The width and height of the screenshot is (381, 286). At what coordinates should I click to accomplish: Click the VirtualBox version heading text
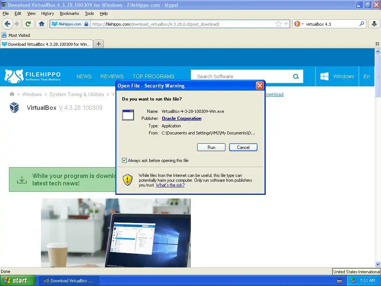(64, 108)
